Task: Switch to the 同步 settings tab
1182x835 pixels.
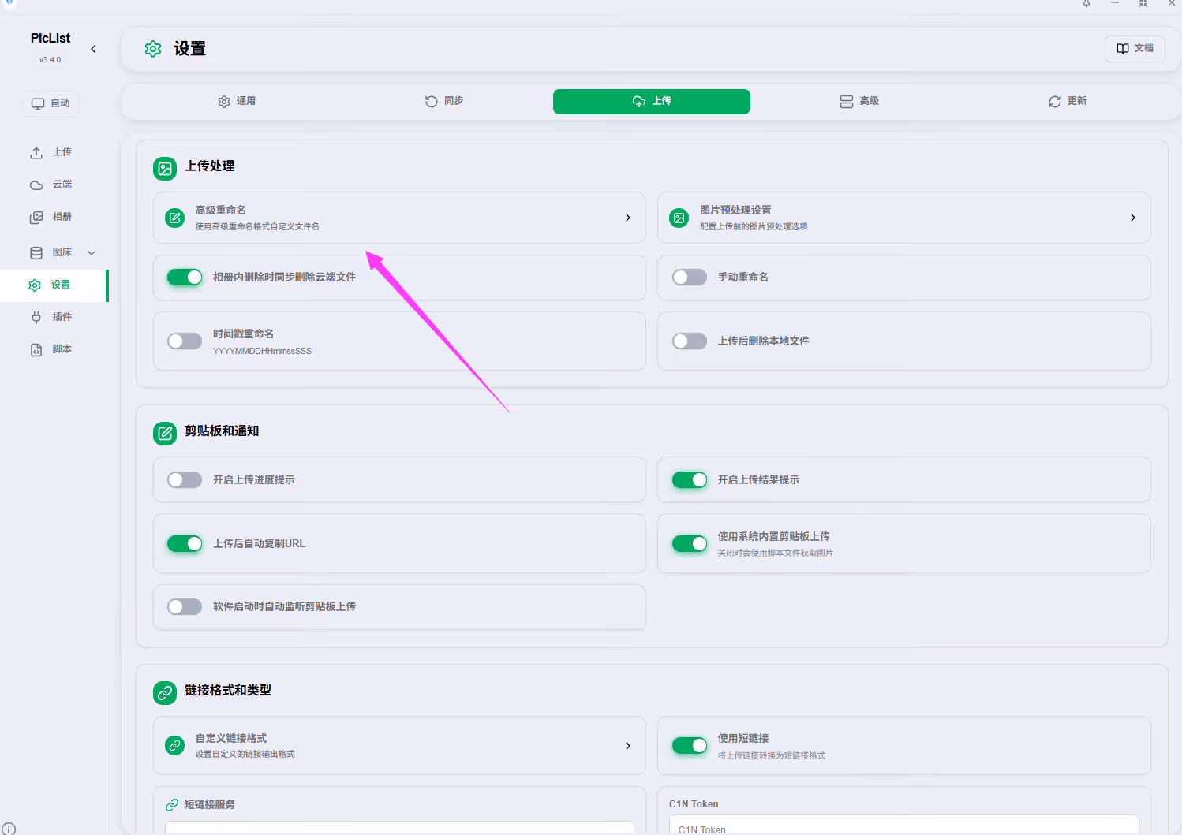Action: pyautogui.click(x=444, y=102)
